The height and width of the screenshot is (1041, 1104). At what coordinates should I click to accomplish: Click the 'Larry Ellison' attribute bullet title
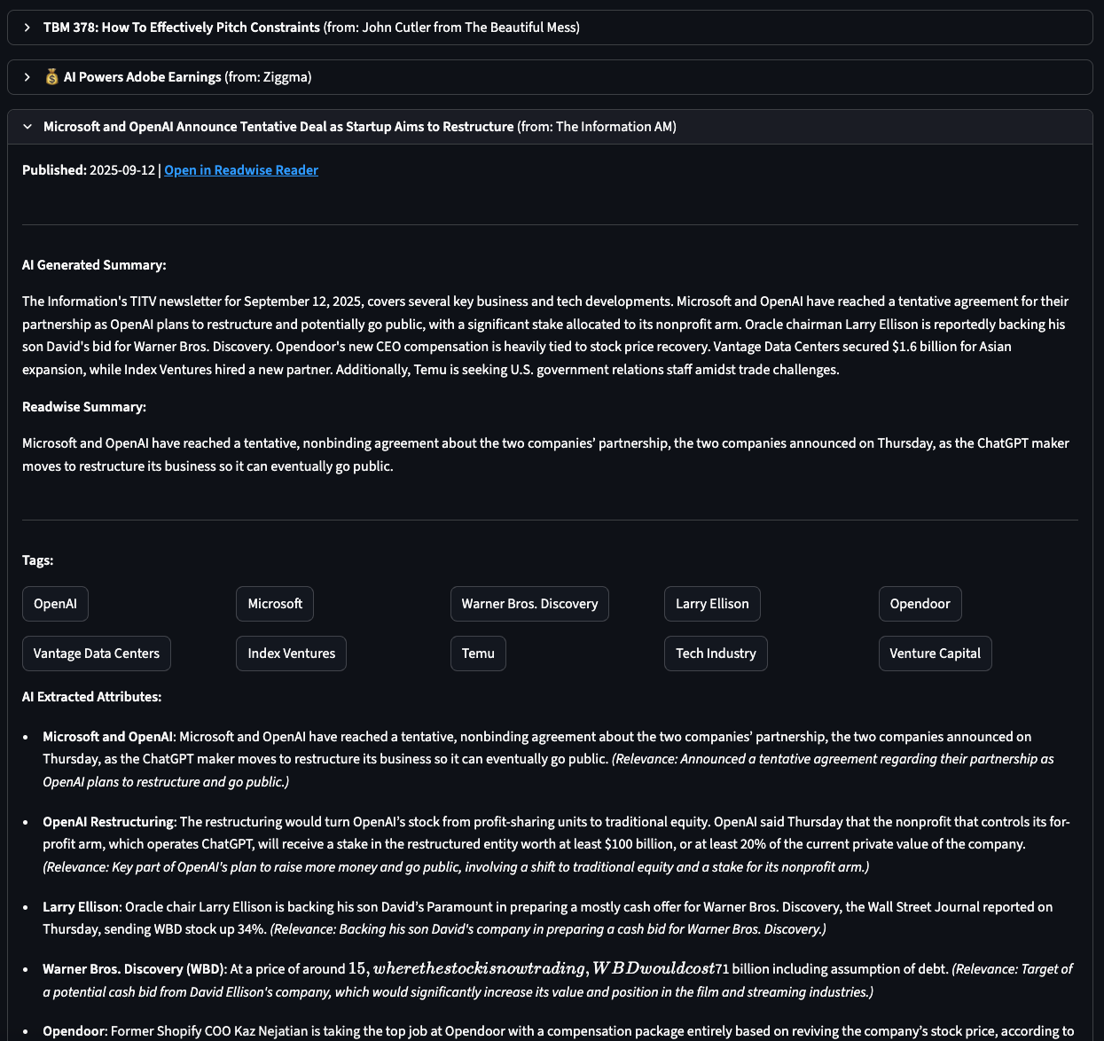point(81,907)
